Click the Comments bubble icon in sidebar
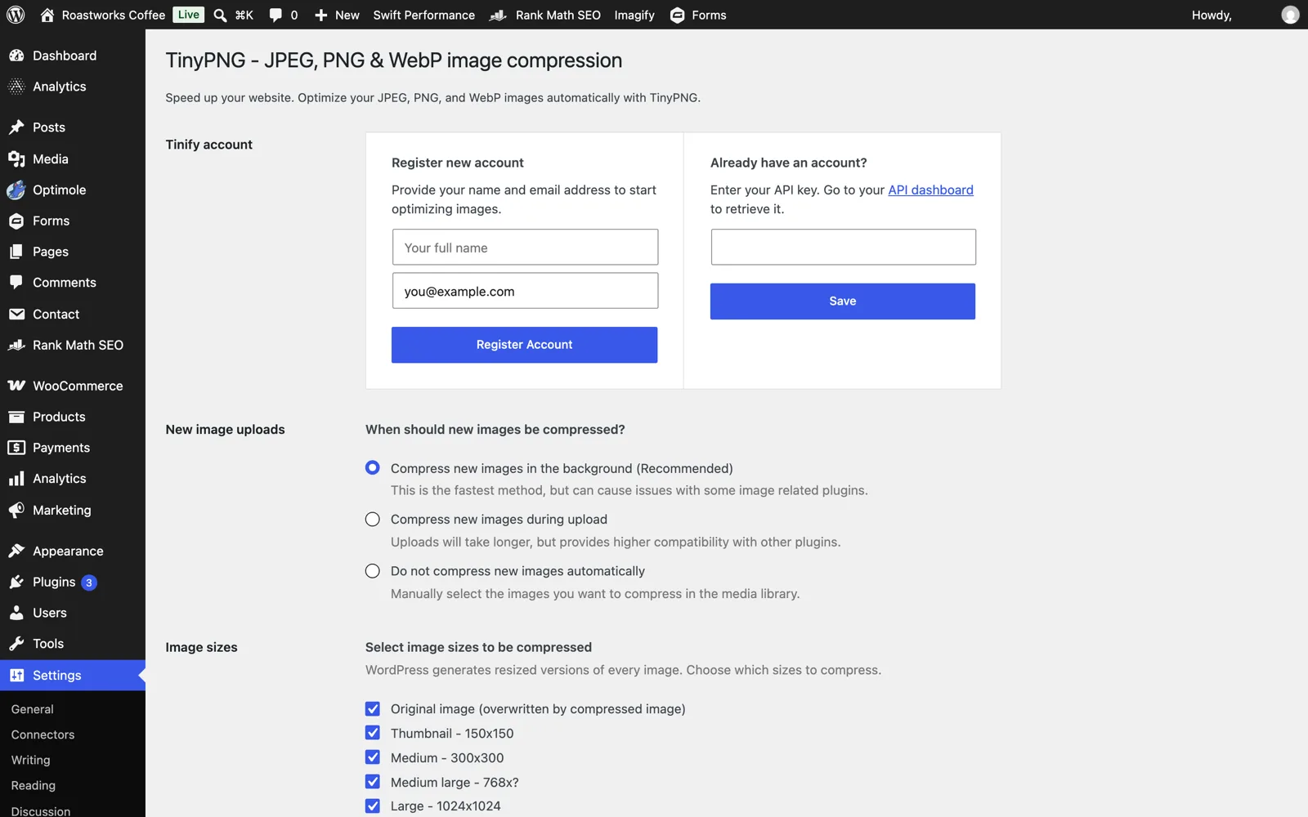Image resolution: width=1308 pixels, height=817 pixels. pyautogui.click(x=16, y=283)
